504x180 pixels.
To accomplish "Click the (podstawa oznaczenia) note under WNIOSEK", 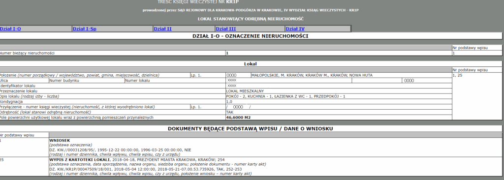I will [x=70, y=145].
